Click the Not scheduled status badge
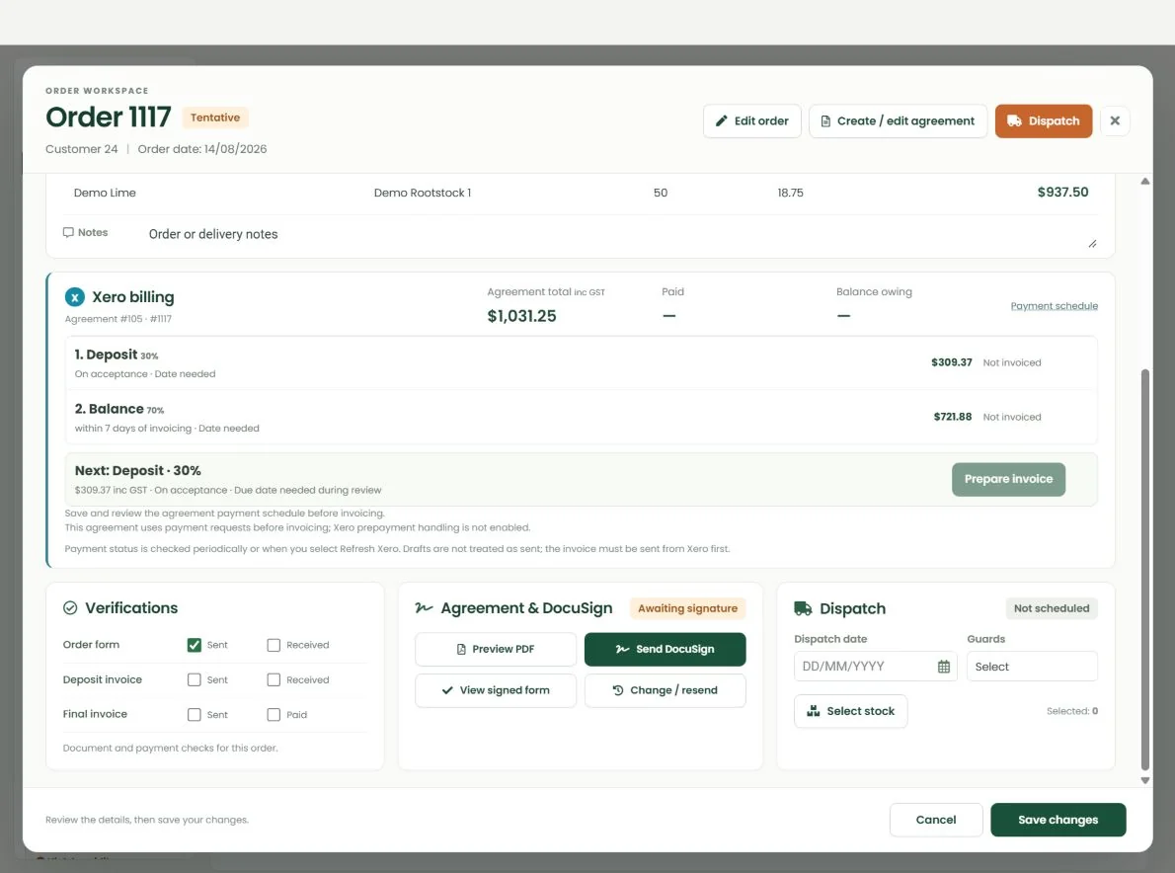The width and height of the screenshot is (1175, 873). click(1052, 608)
